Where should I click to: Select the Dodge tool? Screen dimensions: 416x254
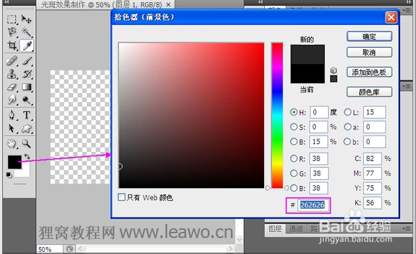click(26, 100)
